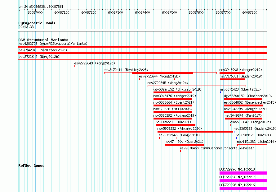Click nsv179826 (Mills2006) label
The image size is (276, 192).
click(x=173, y=109)
